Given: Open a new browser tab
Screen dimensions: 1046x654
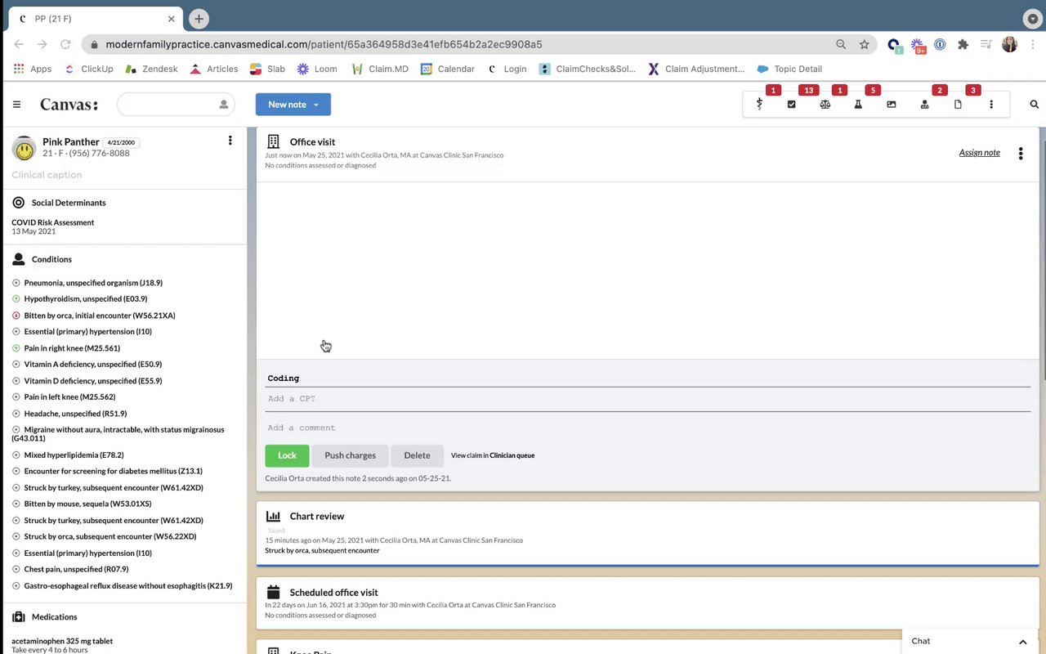Looking at the screenshot, I should click(199, 19).
